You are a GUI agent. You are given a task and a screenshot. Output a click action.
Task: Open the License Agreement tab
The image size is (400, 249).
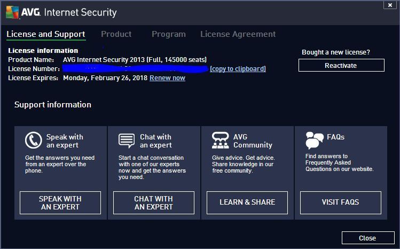click(238, 34)
